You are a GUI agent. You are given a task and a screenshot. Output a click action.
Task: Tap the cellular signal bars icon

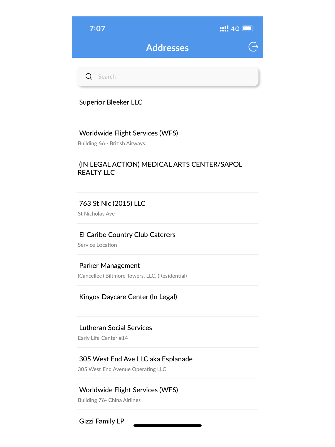(x=224, y=29)
